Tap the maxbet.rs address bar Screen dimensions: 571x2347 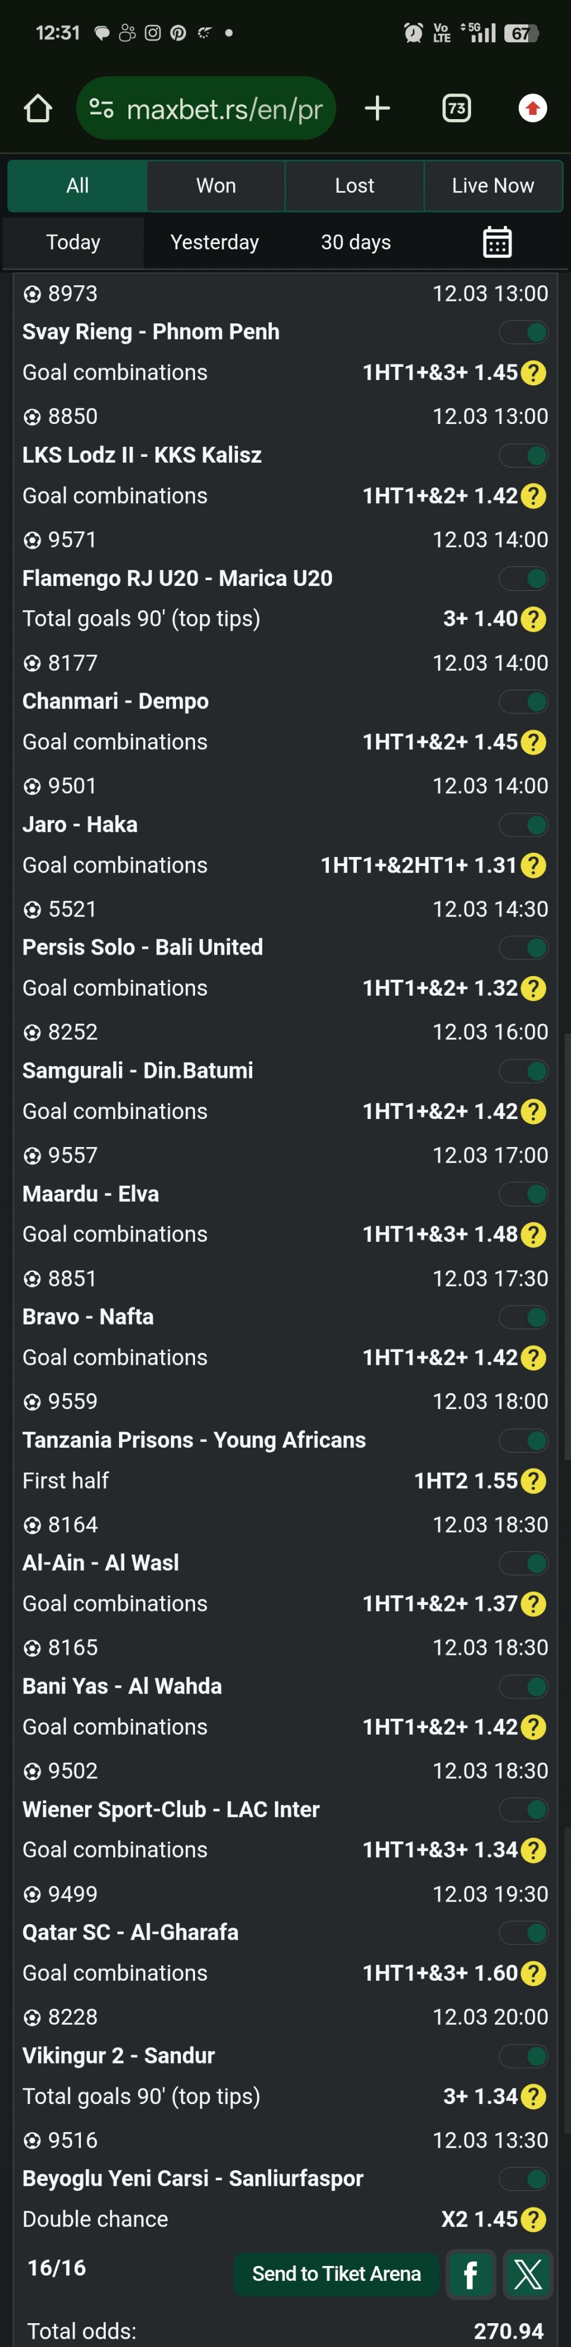click(224, 110)
